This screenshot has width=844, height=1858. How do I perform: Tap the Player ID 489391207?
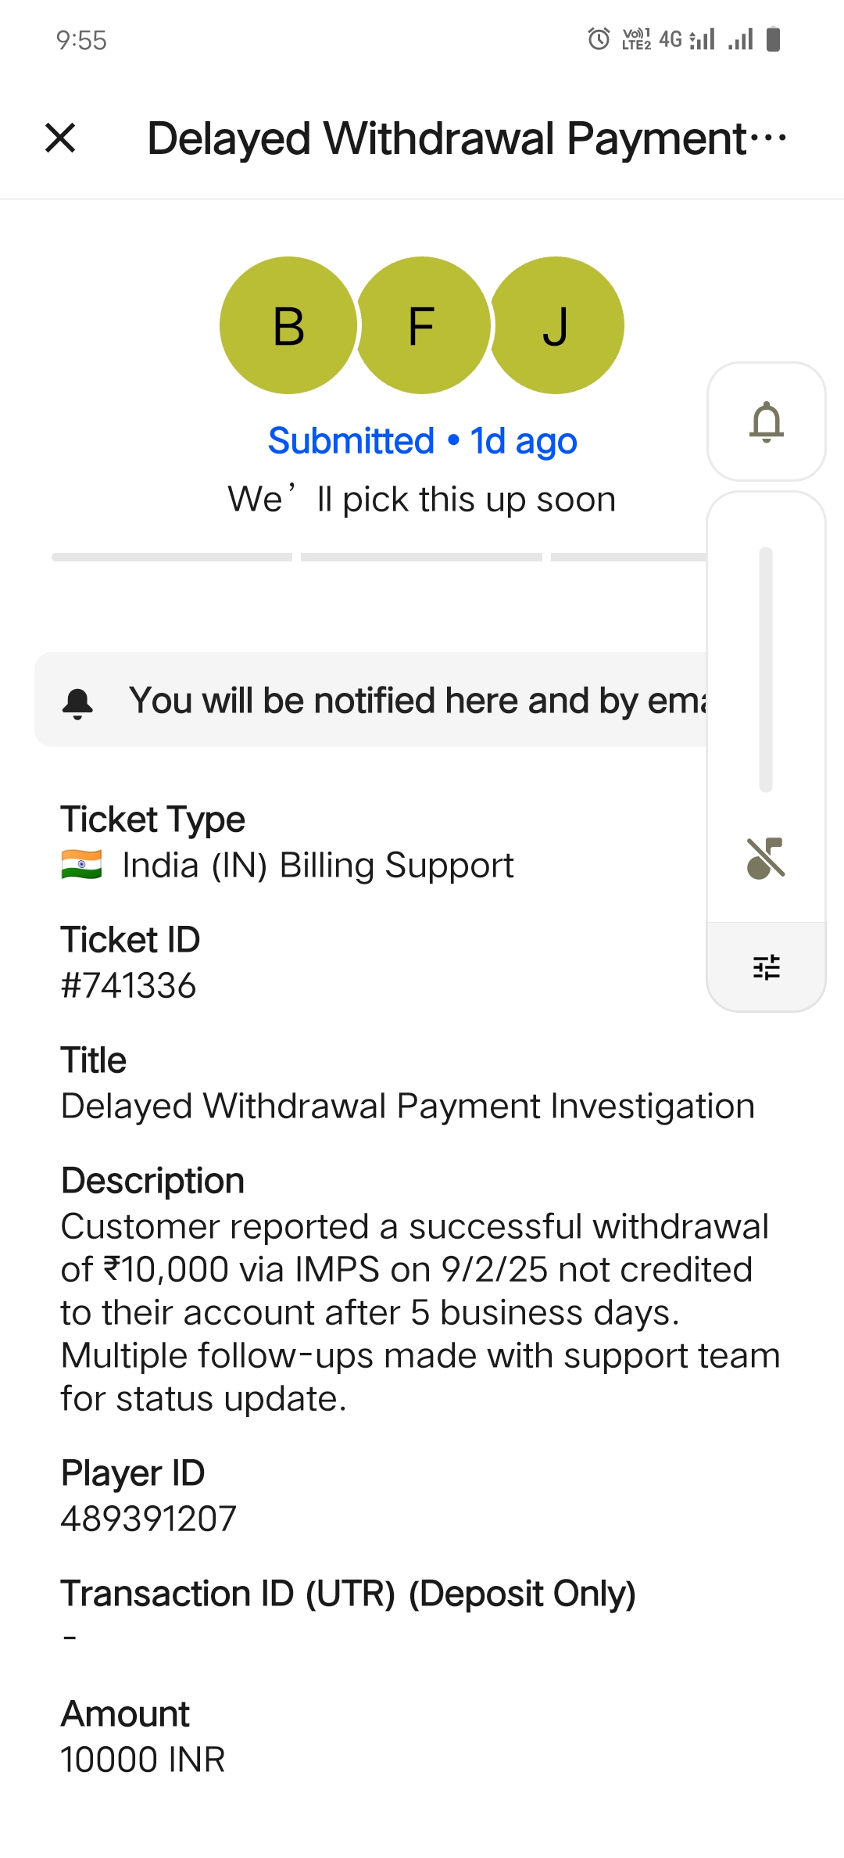148,1519
